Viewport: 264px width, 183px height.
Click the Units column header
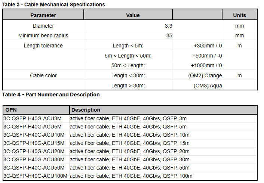[239, 15]
